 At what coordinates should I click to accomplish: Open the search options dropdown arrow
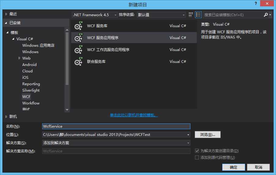coord(270,15)
